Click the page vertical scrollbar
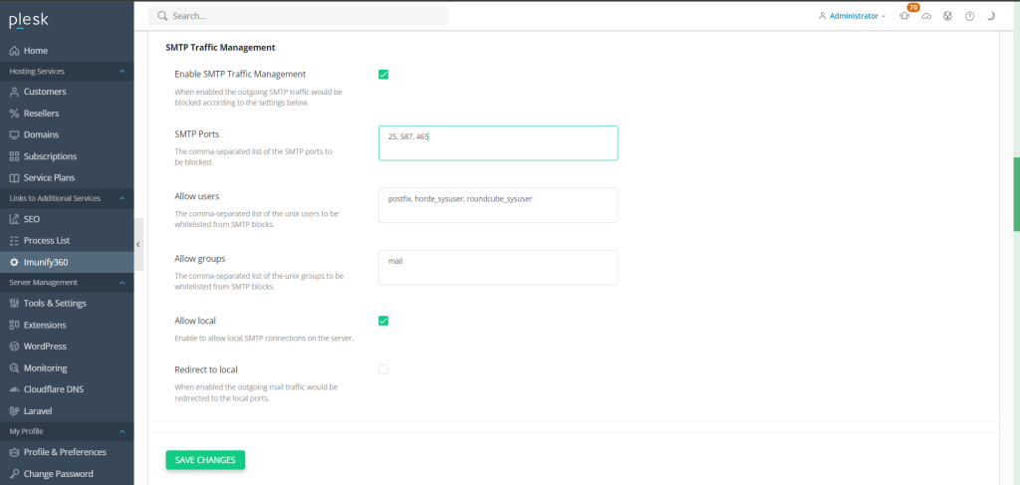Image resolution: width=1020 pixels, height=485 pixels. coord(1016,194)
